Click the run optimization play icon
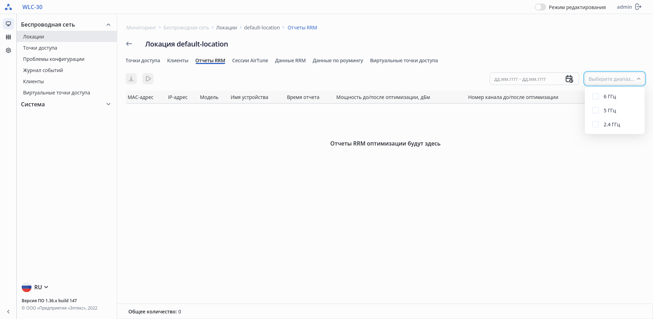 [x=148, y=79]
